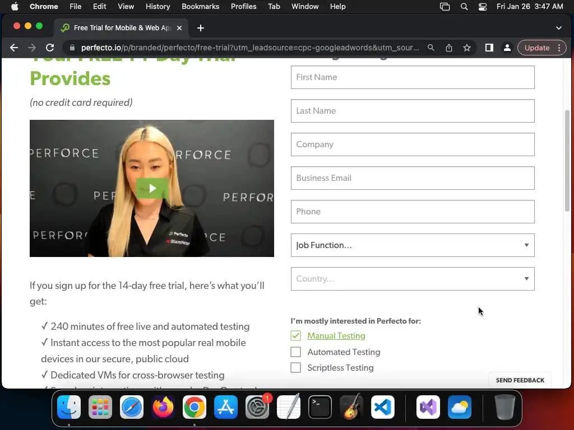Open the Window menu

click(305, 7)
